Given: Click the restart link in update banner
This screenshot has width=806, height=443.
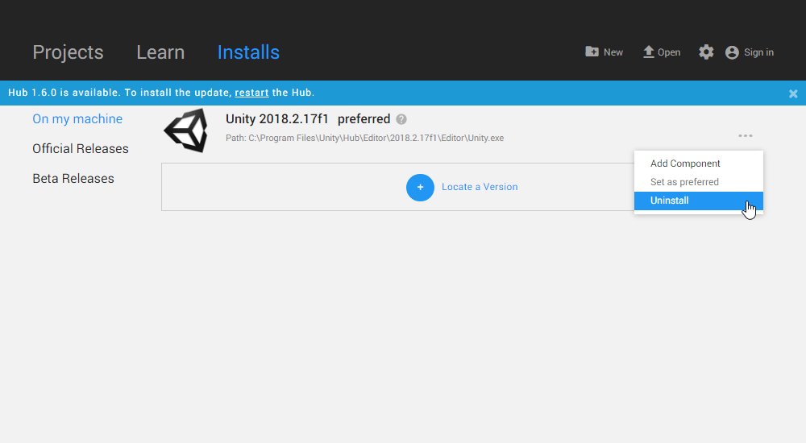Looking at the screenshot, I should click(251, 93).
